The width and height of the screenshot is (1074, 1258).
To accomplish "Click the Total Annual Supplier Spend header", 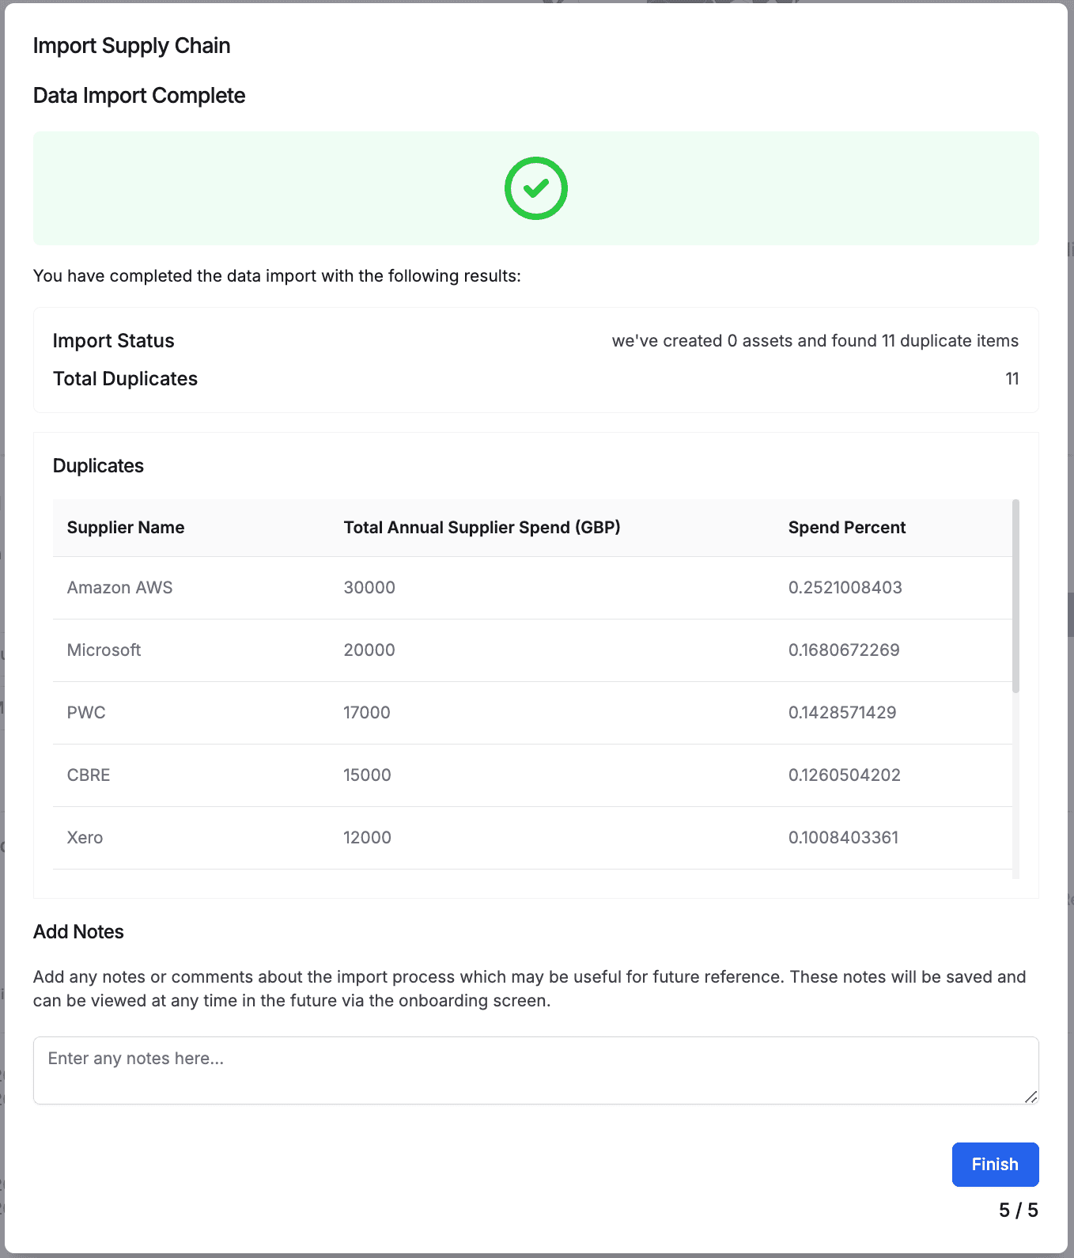I will [482, 528].
